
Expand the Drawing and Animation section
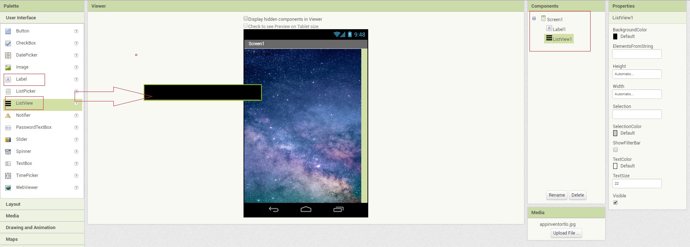[x=31, y=228]
